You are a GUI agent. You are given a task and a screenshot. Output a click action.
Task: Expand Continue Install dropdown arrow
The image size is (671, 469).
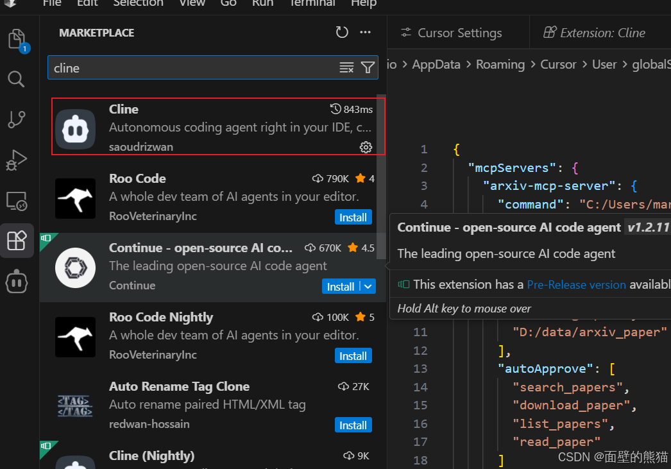click(x=368, y=287)
